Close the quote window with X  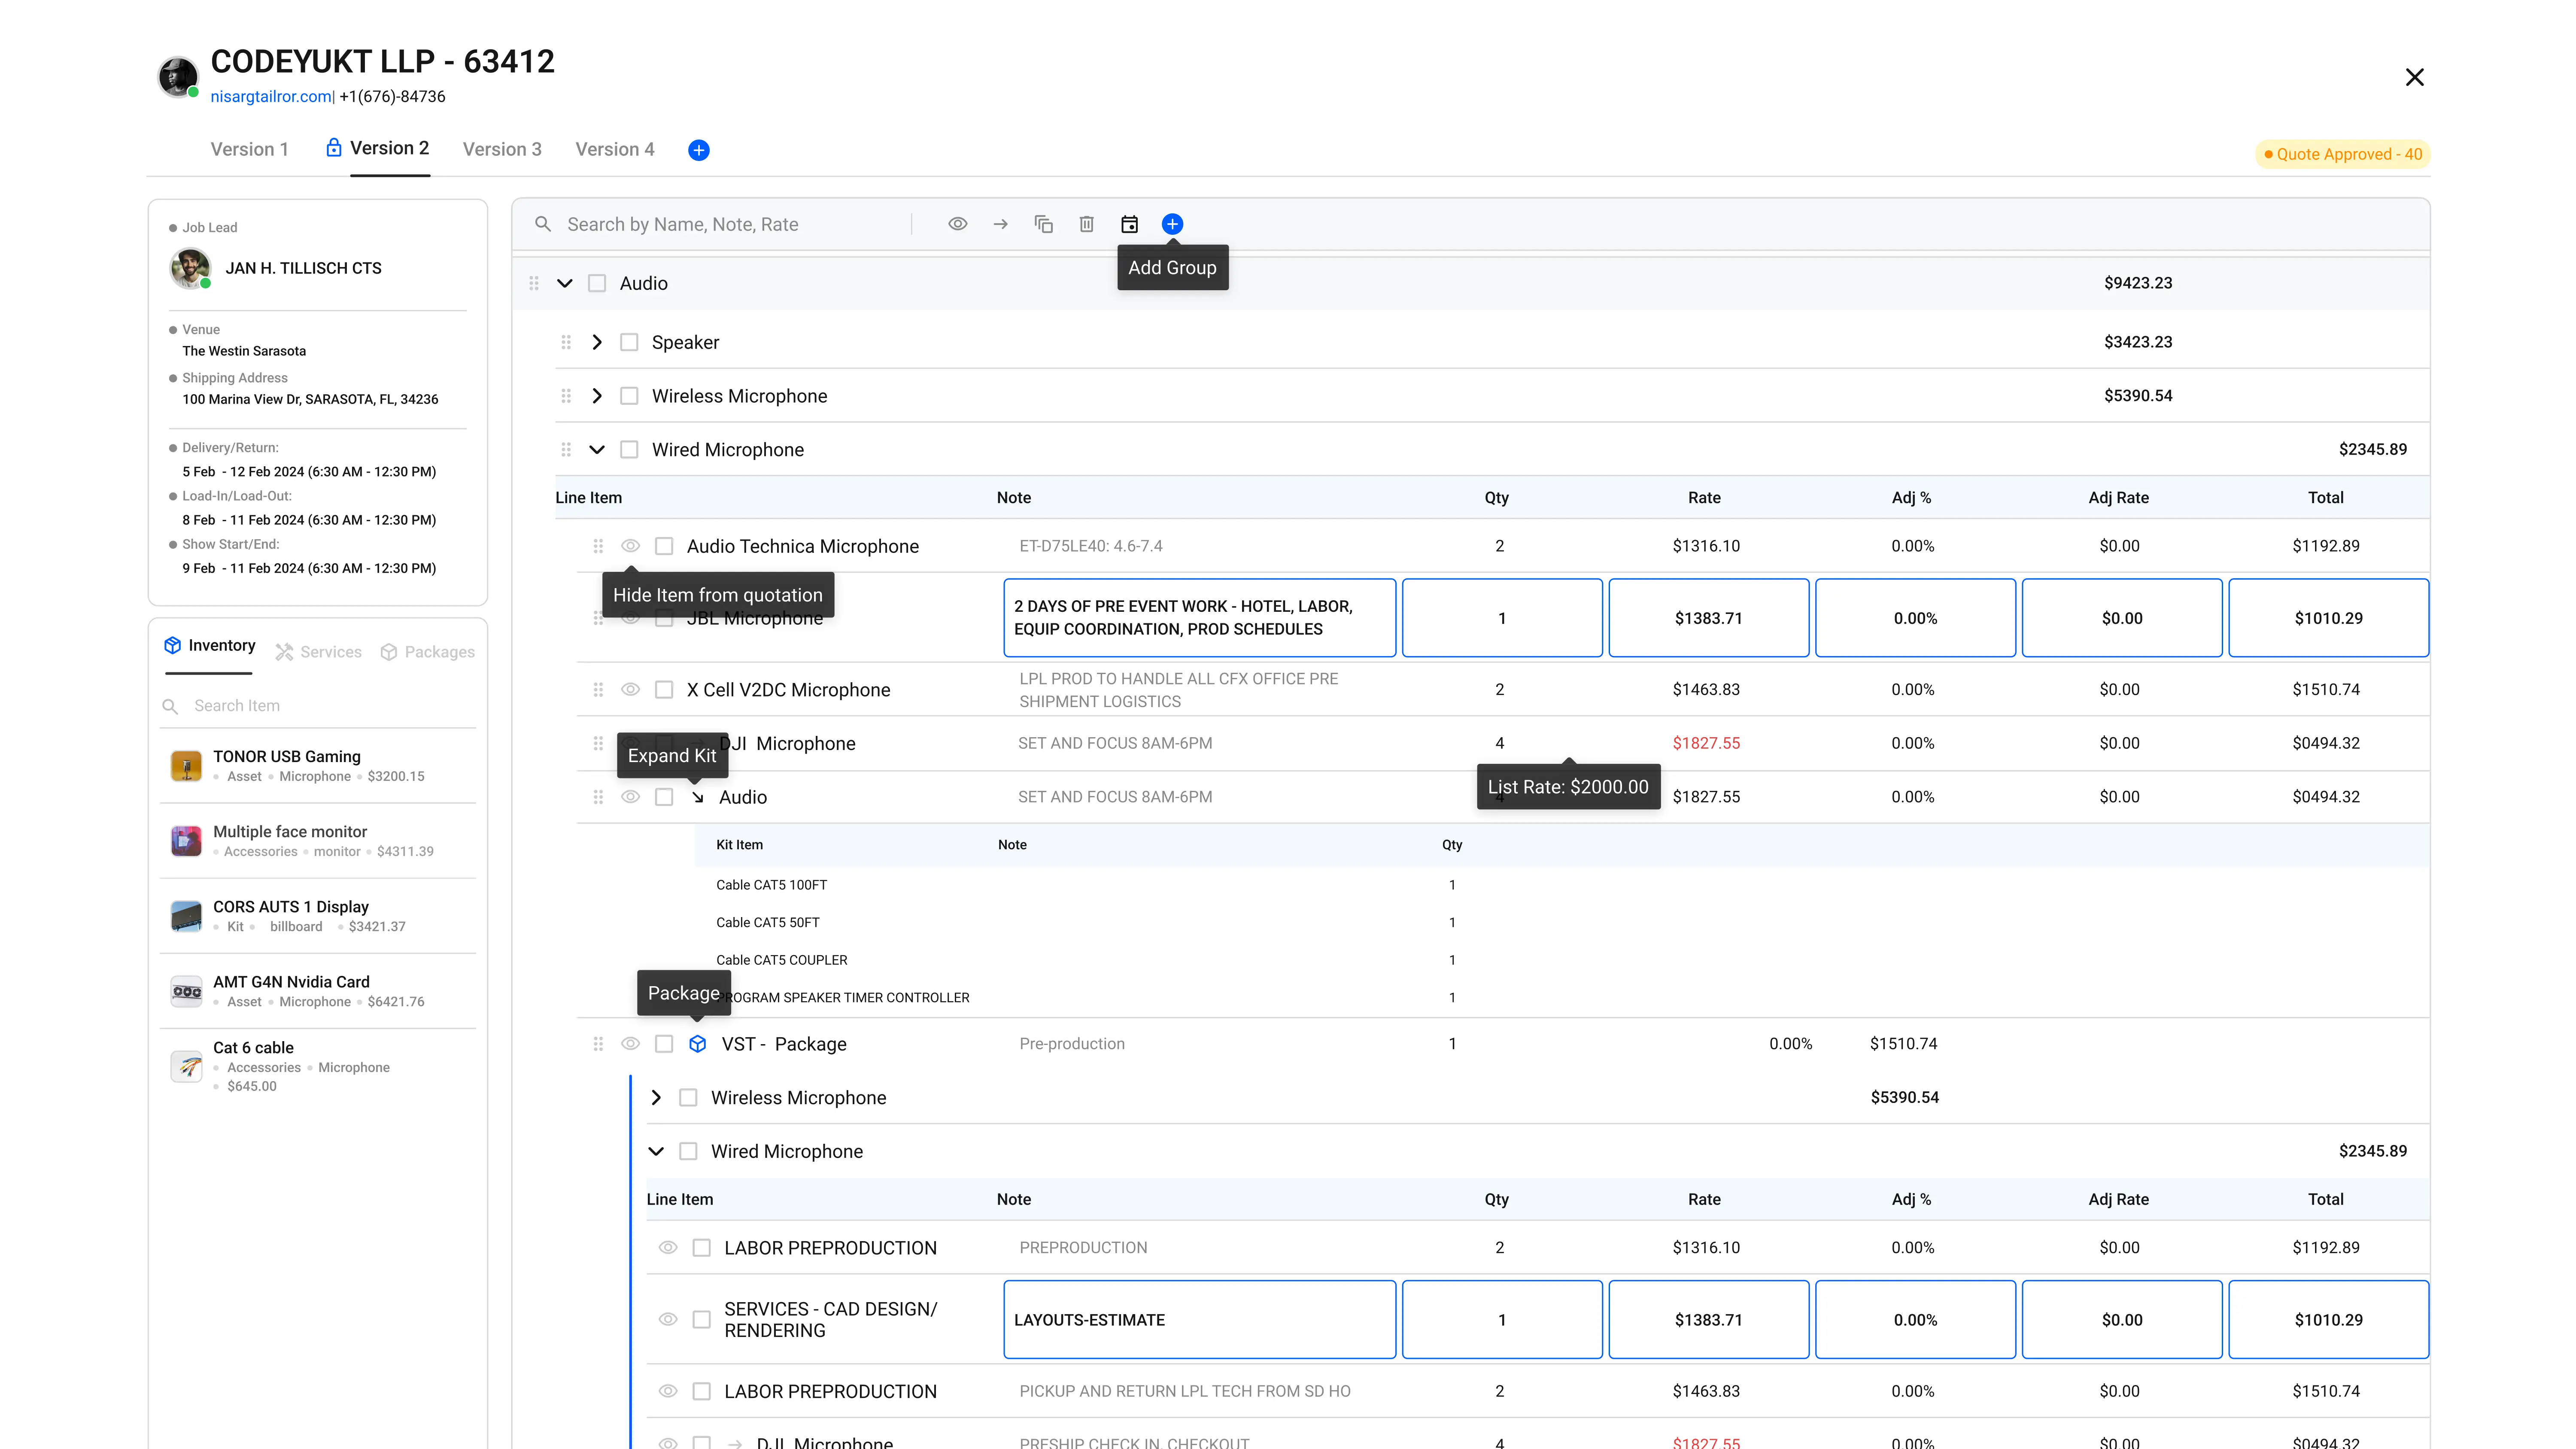[2414, 77]
